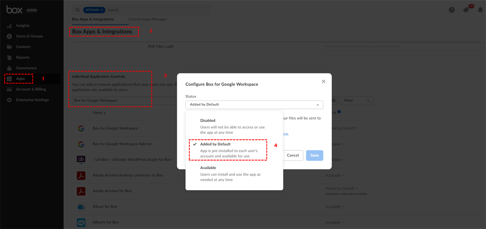Open default Opening Integration application dropdown
486x229 pixels.
(x=403, y=47)
